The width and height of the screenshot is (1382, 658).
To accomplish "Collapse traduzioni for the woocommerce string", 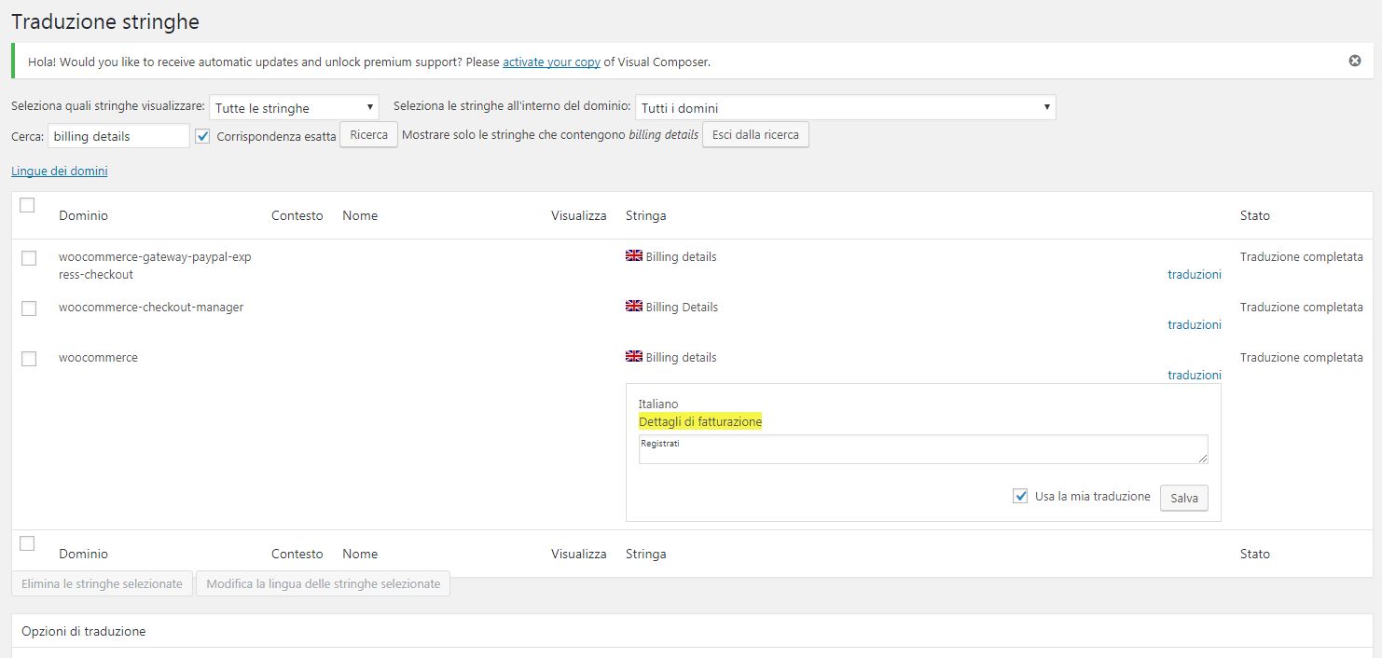I will pyautogui.click(x=1194, y=375).
